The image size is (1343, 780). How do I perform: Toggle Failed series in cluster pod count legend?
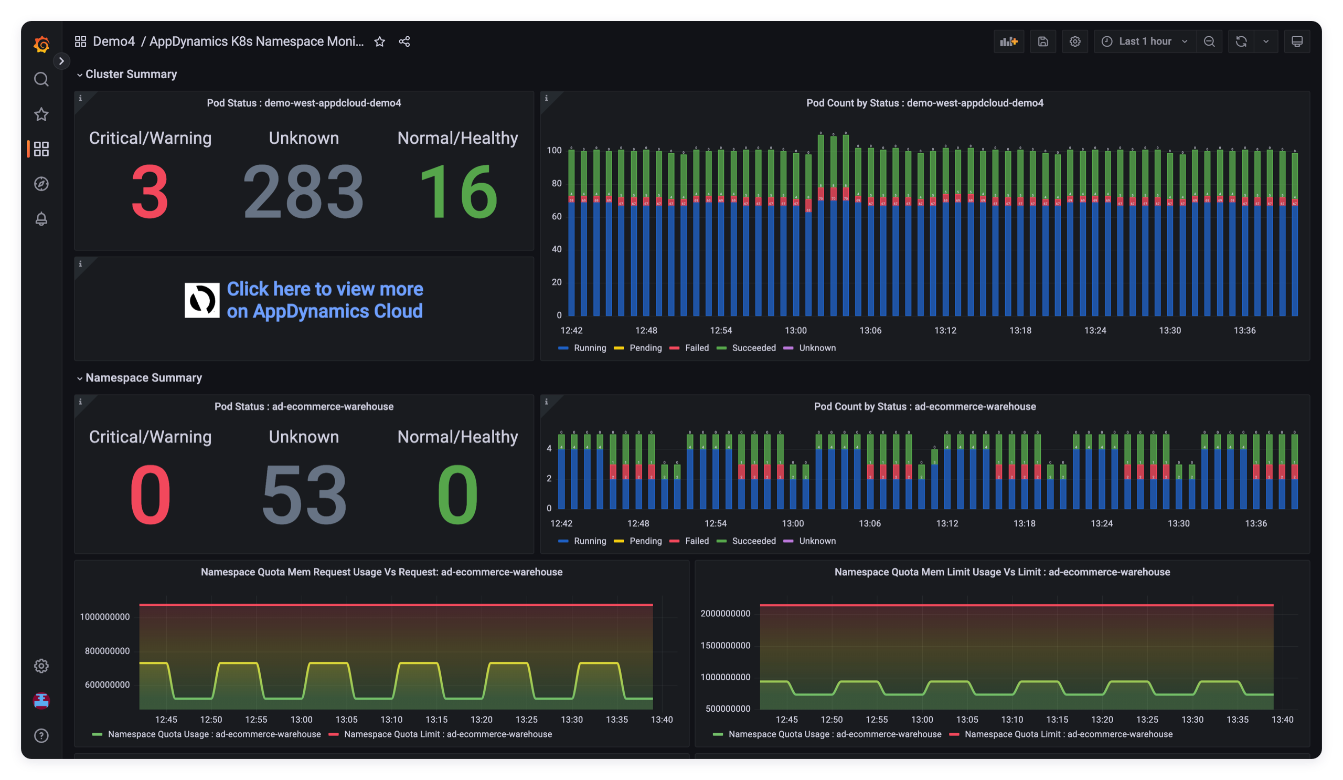click(x=697, y=347)
